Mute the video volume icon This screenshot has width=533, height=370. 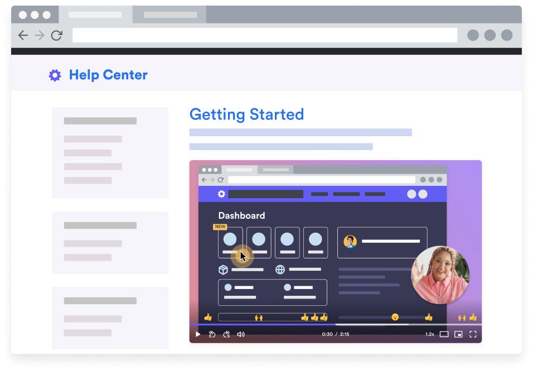pos(241,334)
